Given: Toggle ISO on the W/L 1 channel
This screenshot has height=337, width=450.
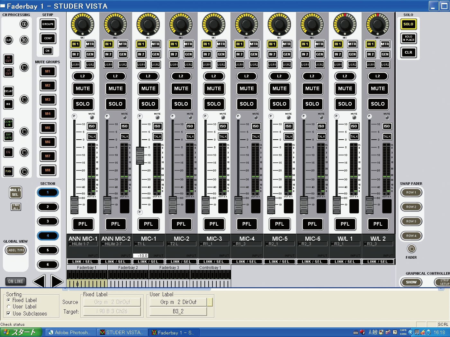Looking at the screenshot, I should coord(354,126).
